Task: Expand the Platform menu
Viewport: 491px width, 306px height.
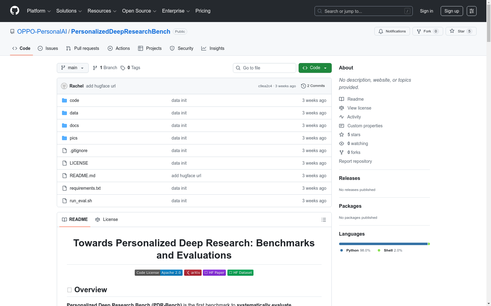Action: pyautogui.click(x=39, y=11)
